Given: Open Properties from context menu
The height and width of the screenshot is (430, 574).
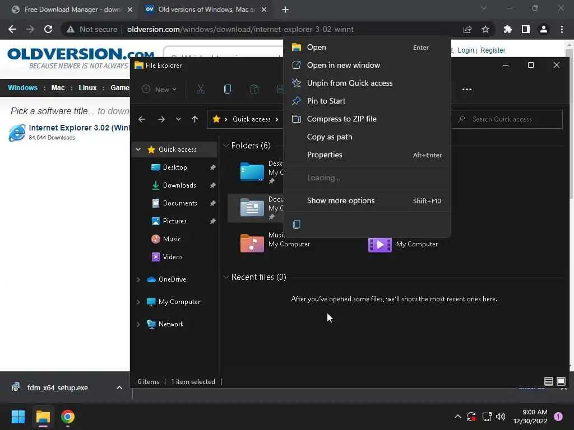Looking at the screenshot, I should point(367,155).
